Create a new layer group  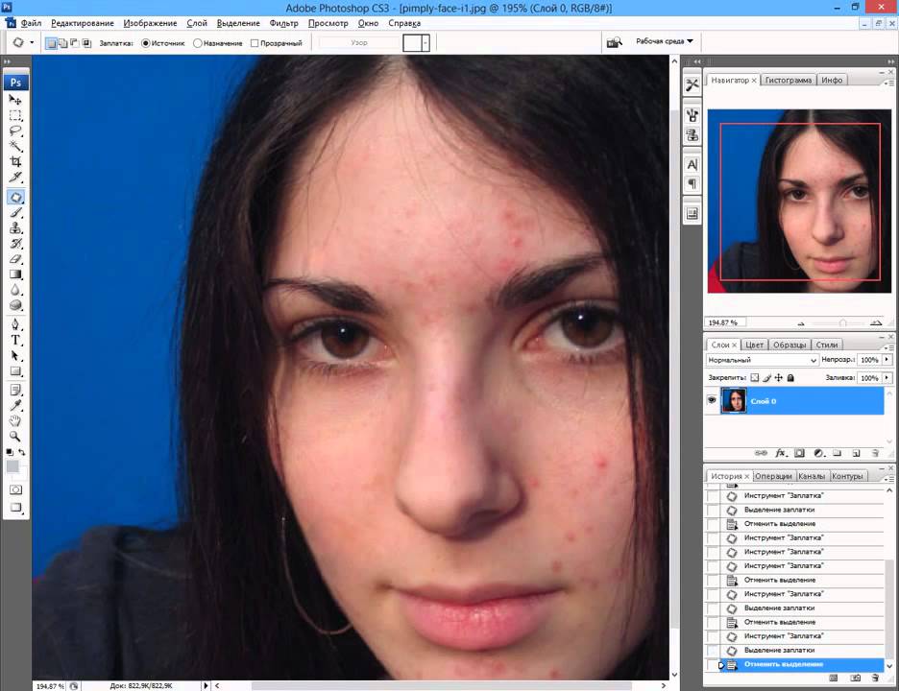(x=838, y=453)
